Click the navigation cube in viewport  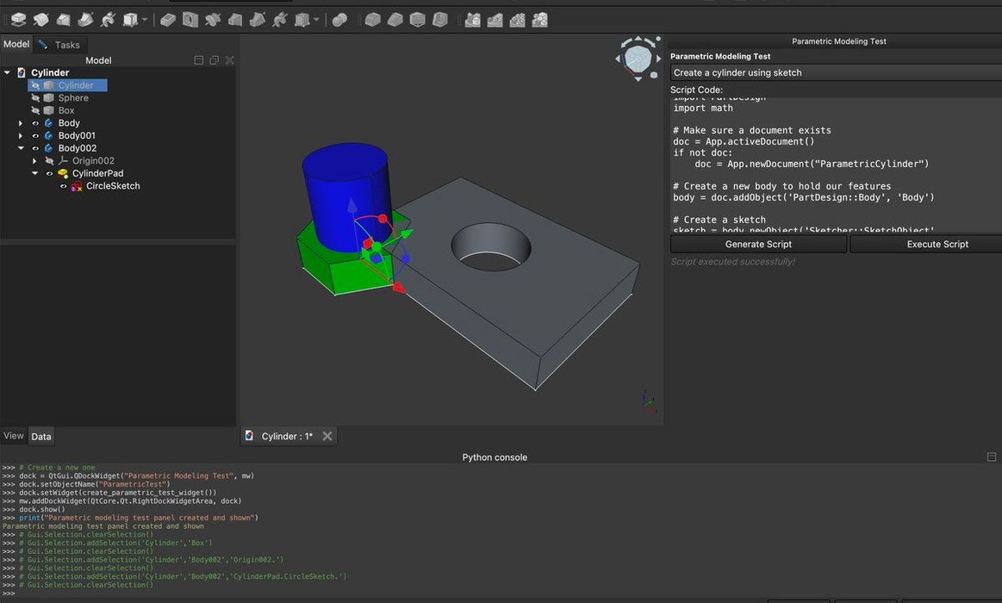(x=638, y=59)
